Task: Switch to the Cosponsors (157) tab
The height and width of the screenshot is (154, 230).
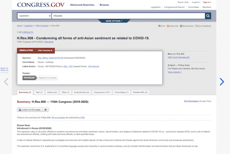Action: coord(102,92)
